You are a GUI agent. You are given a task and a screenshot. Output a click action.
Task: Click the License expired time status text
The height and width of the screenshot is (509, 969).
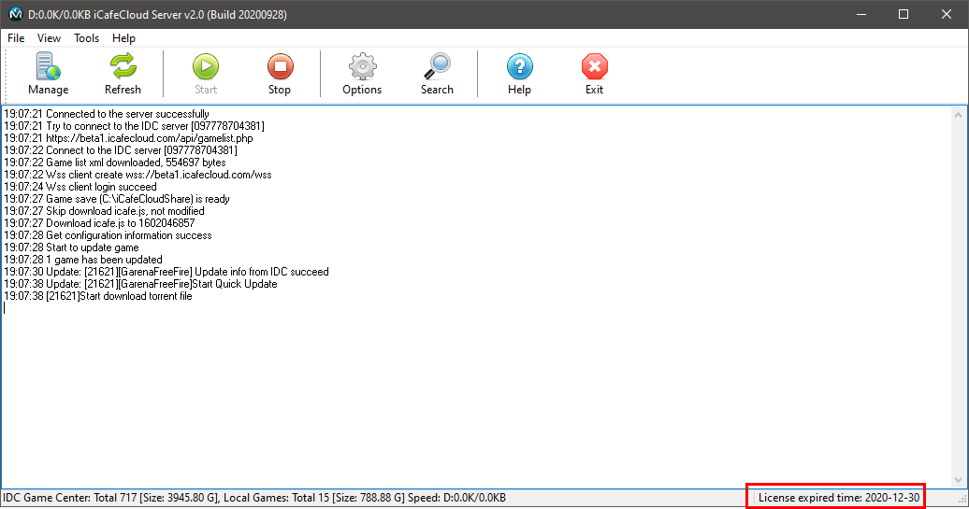click(x=838, y=498)
